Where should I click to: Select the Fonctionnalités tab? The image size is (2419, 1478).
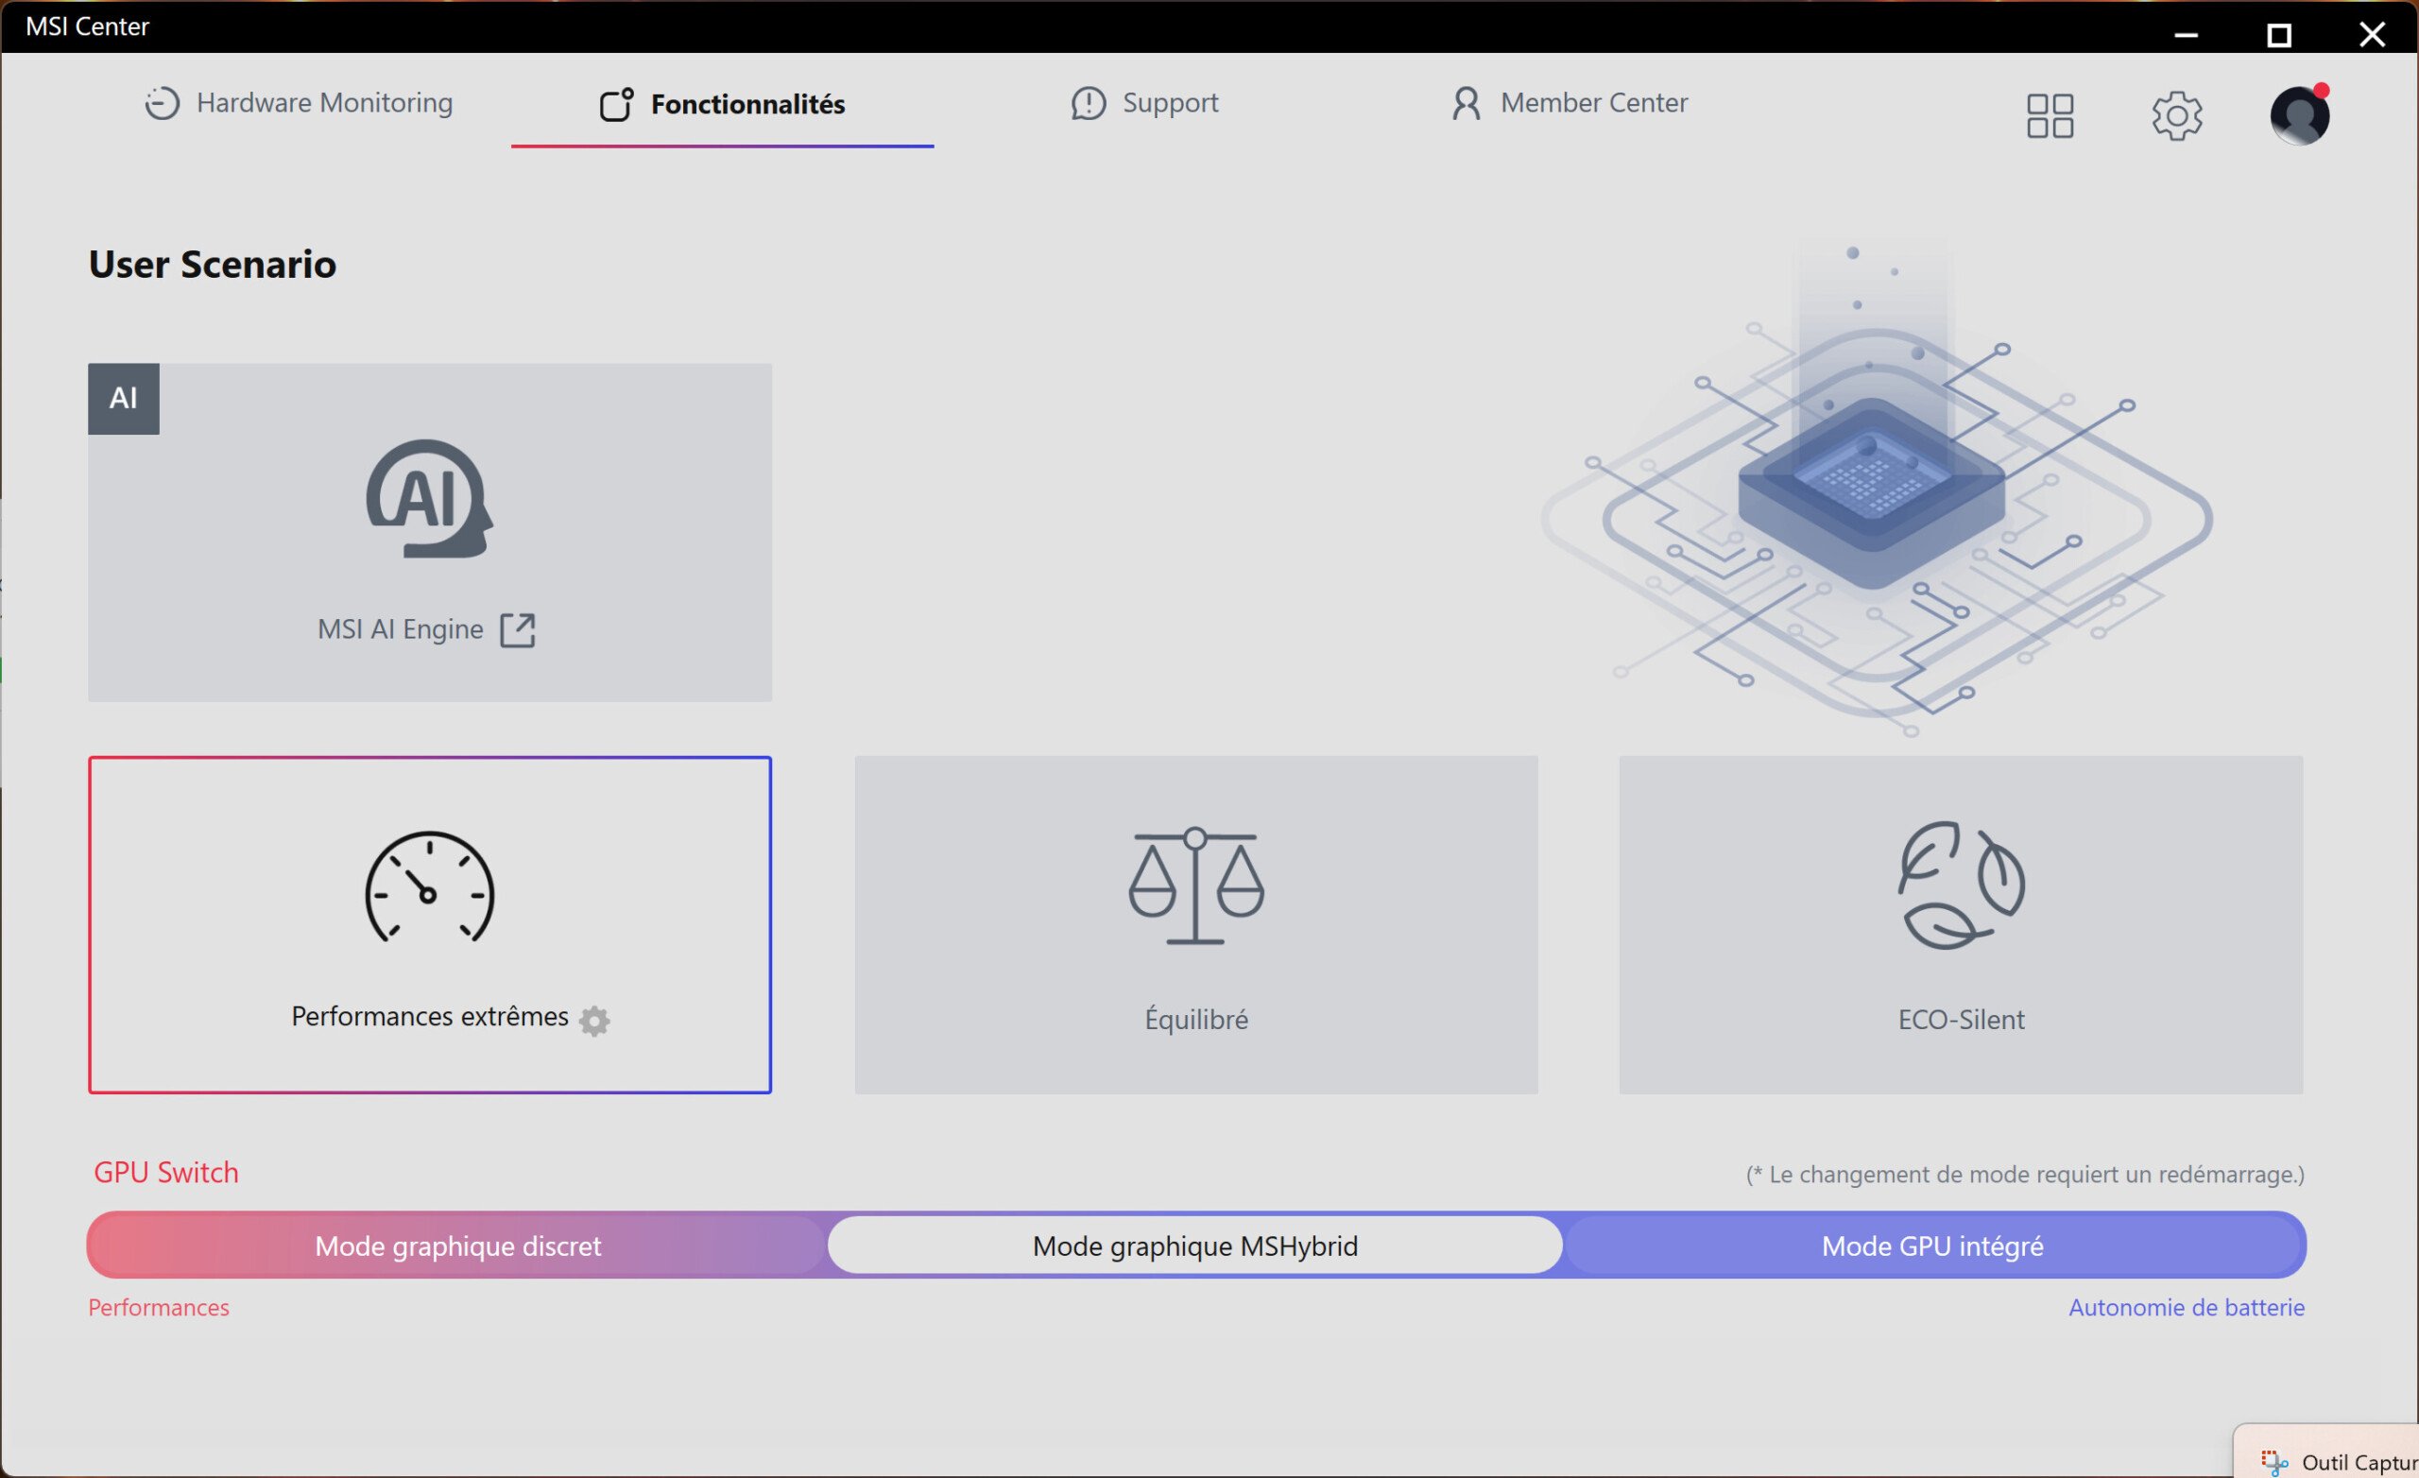click(723, 104)
